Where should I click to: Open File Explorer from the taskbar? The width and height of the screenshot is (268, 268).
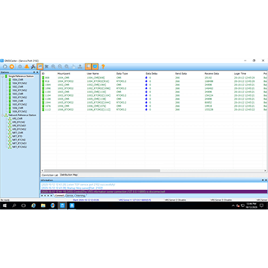[x=43, y=206]
